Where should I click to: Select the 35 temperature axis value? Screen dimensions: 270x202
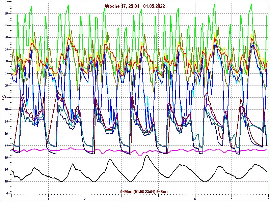click(x=6, y=122)
